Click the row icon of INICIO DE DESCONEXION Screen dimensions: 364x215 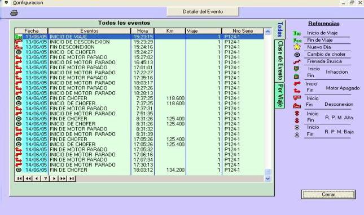coord(19,42)
